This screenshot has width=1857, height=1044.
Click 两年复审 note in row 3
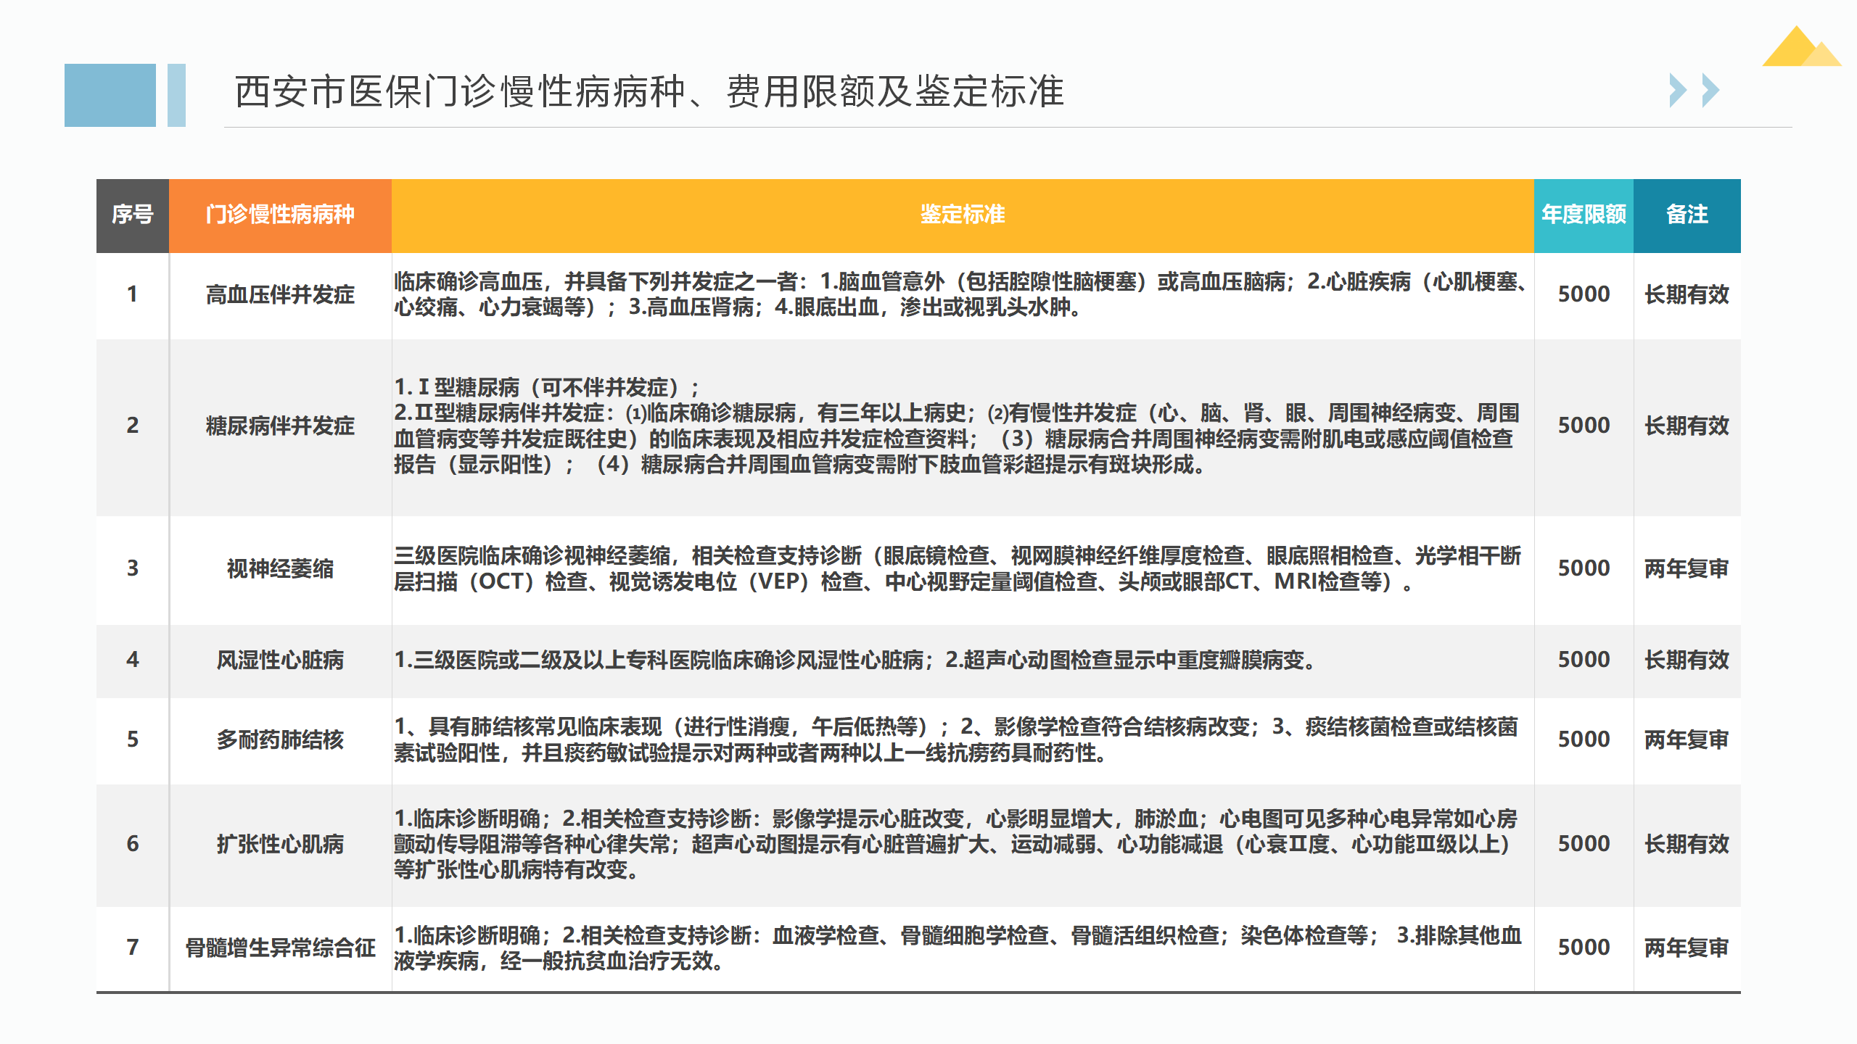[x=1687, y=568]
